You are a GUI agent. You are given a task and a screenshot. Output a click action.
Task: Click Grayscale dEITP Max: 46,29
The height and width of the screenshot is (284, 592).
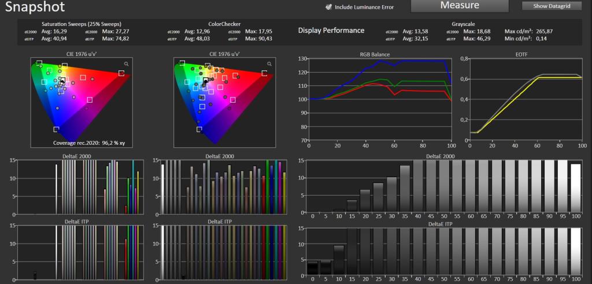click(477, 39)
